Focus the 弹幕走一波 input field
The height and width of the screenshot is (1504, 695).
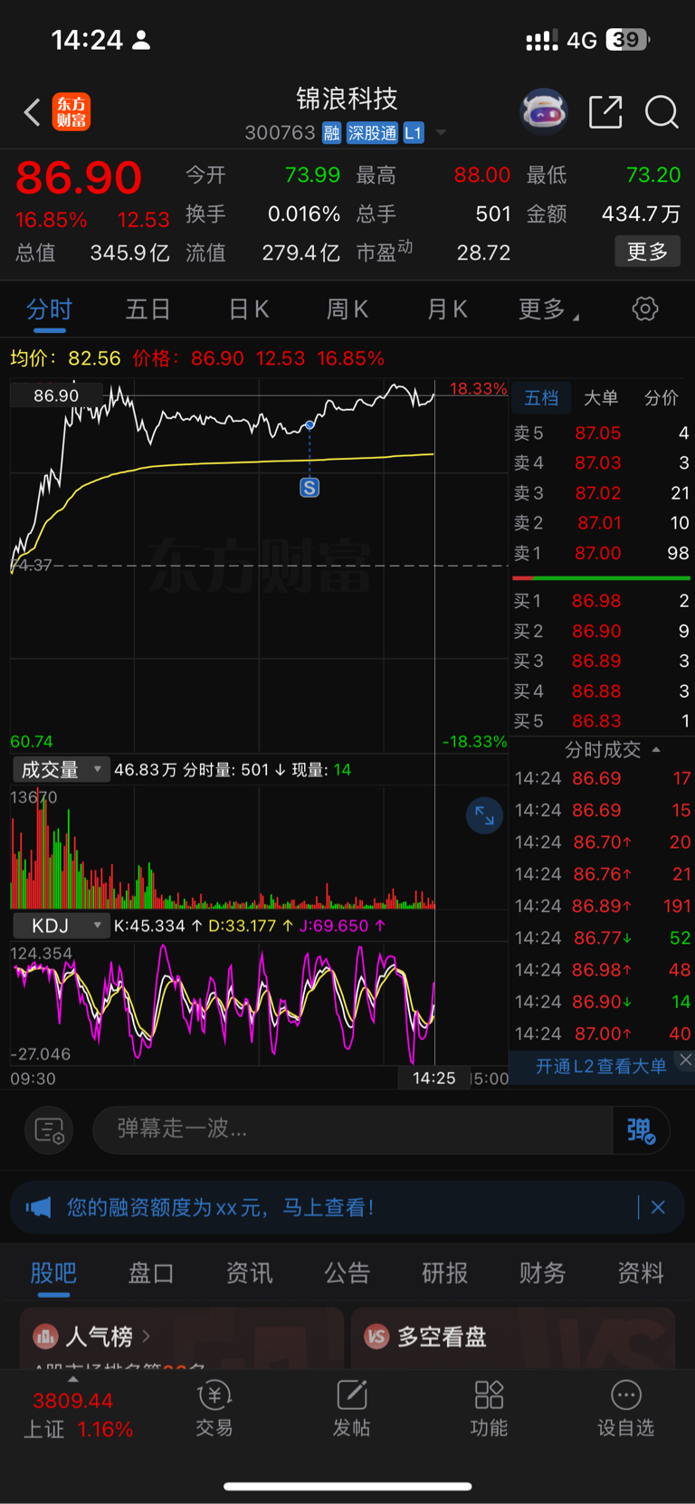[x=353, y=1129]
